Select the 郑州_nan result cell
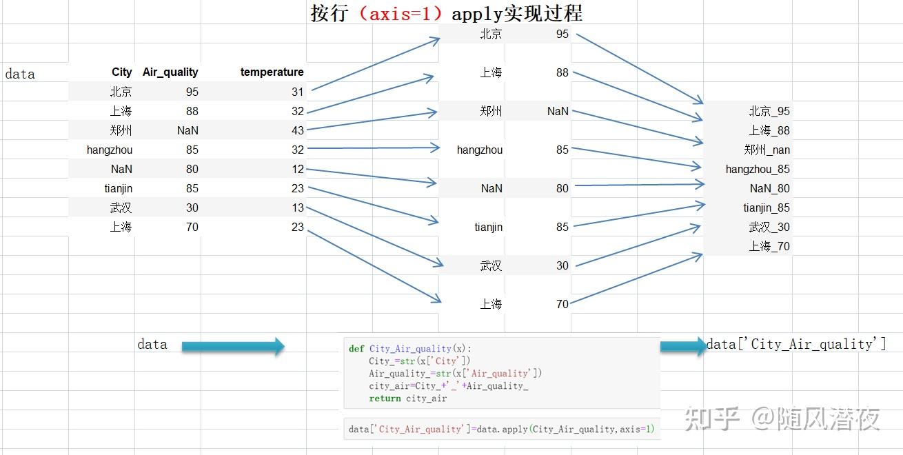 (x=771, y=149)
